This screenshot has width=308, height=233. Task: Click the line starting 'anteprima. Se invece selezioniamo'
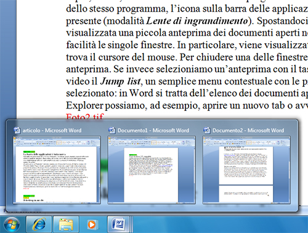(x=187, y=69)
